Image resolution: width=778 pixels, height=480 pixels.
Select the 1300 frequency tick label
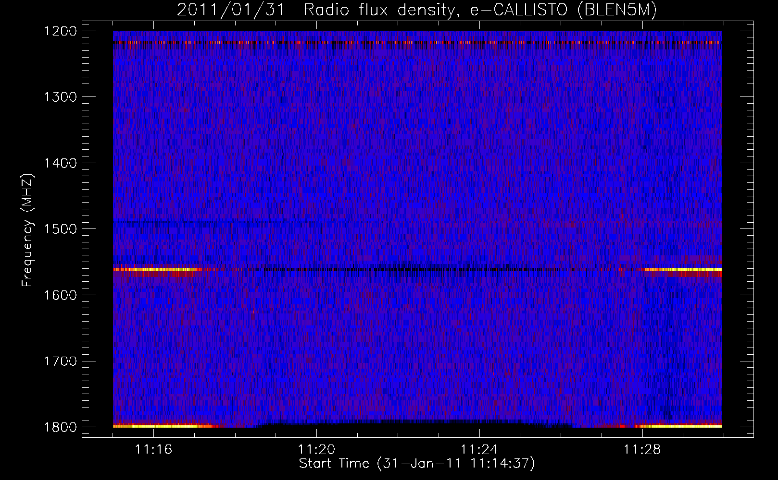click(x=60, y=97)
